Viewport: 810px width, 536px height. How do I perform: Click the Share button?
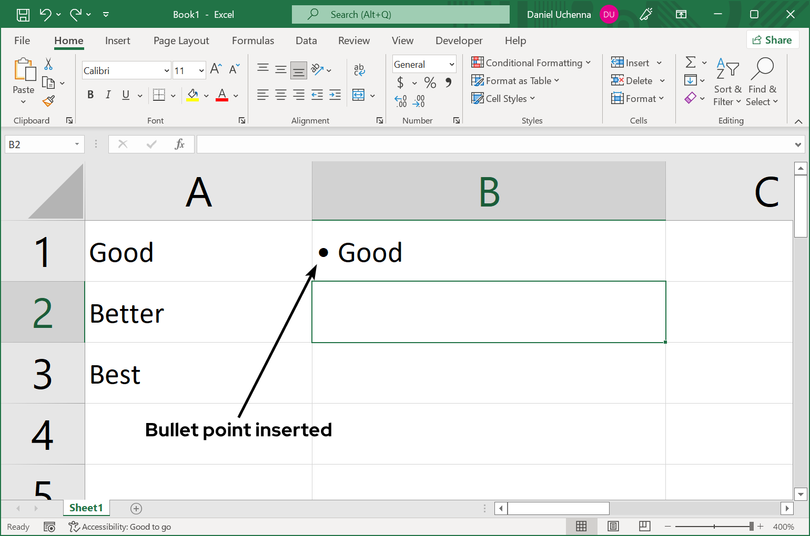click(773, 39)
